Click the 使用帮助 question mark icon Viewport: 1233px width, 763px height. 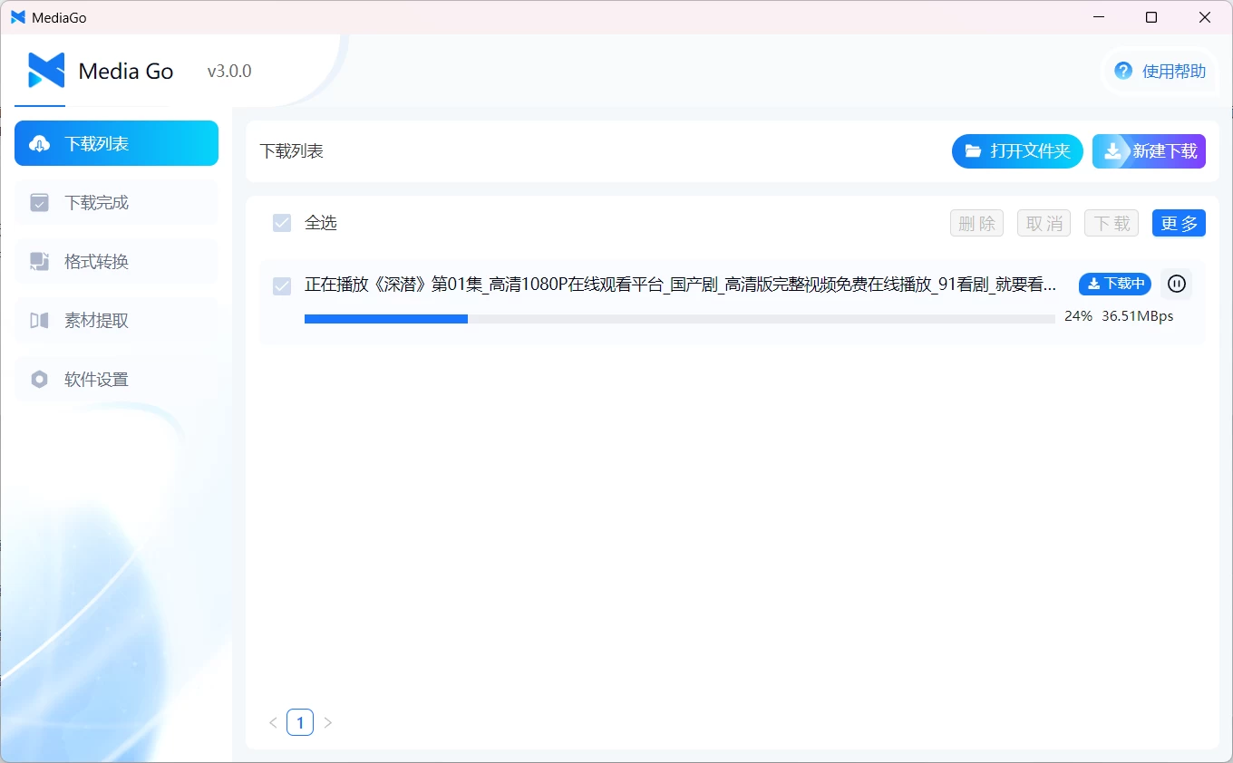(x=1121, y=70)
